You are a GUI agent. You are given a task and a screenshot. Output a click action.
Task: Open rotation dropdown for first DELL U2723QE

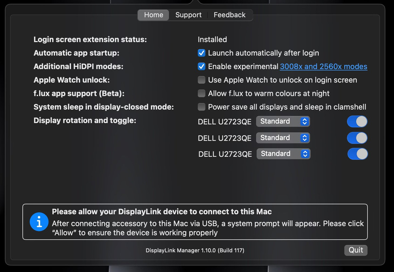283,121
